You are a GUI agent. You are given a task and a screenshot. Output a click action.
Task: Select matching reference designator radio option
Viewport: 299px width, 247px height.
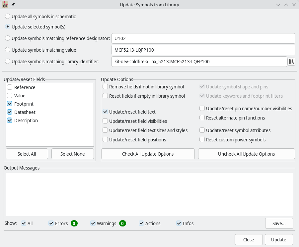pyautogui.click(x=8, y=38)
